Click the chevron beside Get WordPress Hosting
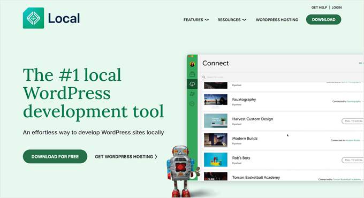This screenshot has width=364, height=198. [x=156, y=157]
